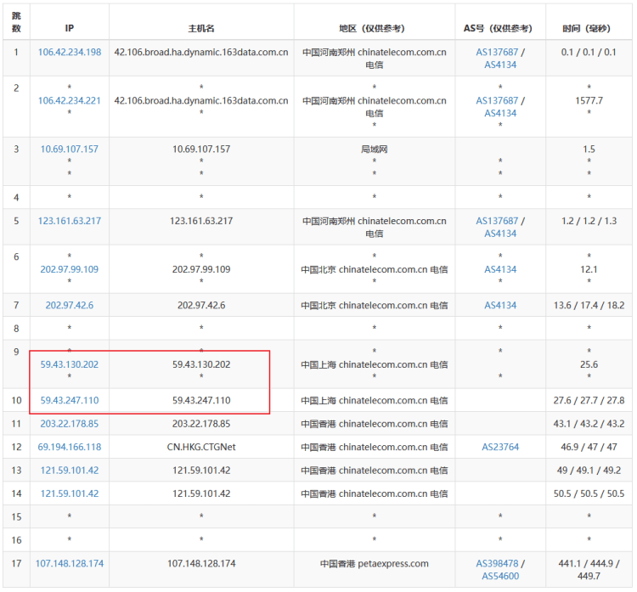
Task: Select hop 1 hostname 42.106.broad.ha.dynamic.163data.com.cn
Action: (201, 53)
